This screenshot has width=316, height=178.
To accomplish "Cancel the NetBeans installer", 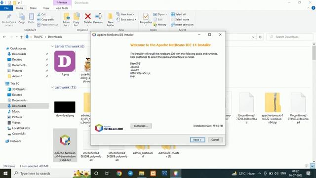I will (215, 139).
